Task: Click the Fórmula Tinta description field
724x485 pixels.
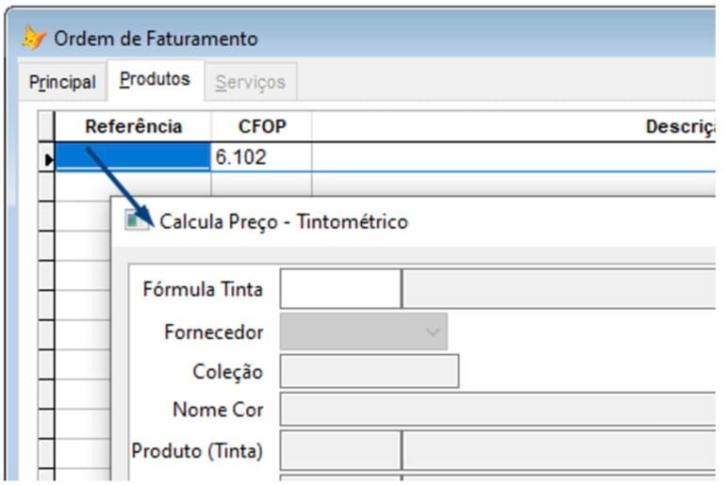Action: [x=559, y=289]
